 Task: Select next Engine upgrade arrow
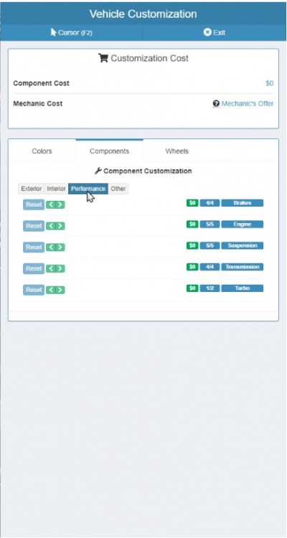pos(60,226)
